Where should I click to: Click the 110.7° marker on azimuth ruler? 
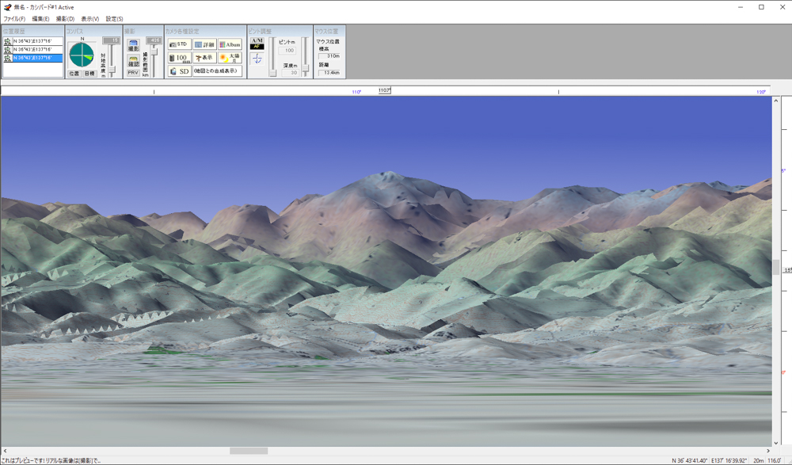[384, 90]
